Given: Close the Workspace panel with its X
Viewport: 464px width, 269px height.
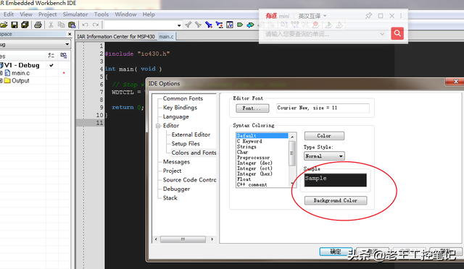Looking at the screenshot, I should [x=70, y=34].
